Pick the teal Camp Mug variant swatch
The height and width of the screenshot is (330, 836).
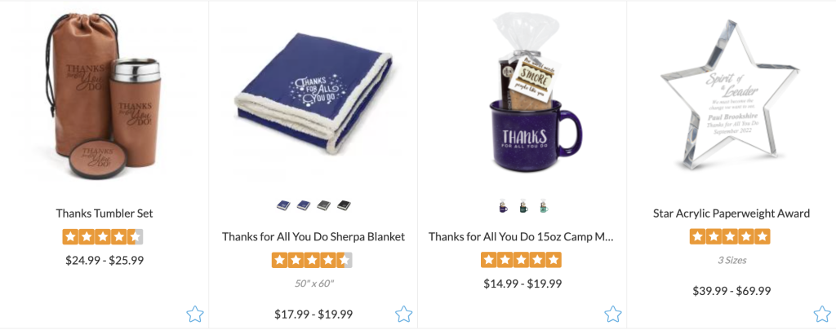[543, 205]
